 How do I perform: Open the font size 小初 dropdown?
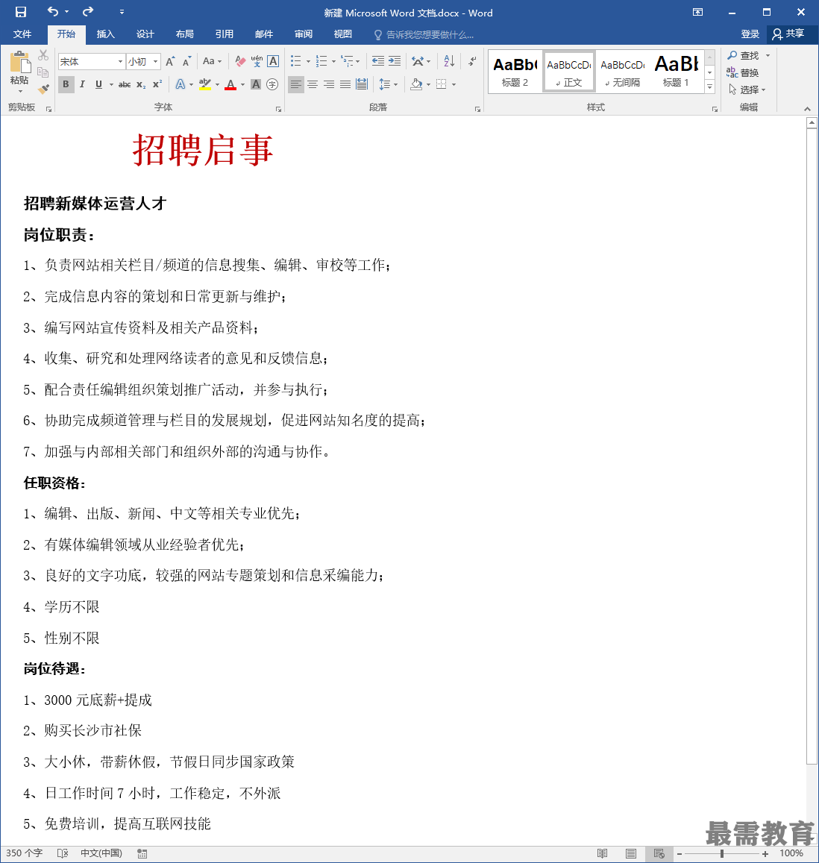(156, 62)
